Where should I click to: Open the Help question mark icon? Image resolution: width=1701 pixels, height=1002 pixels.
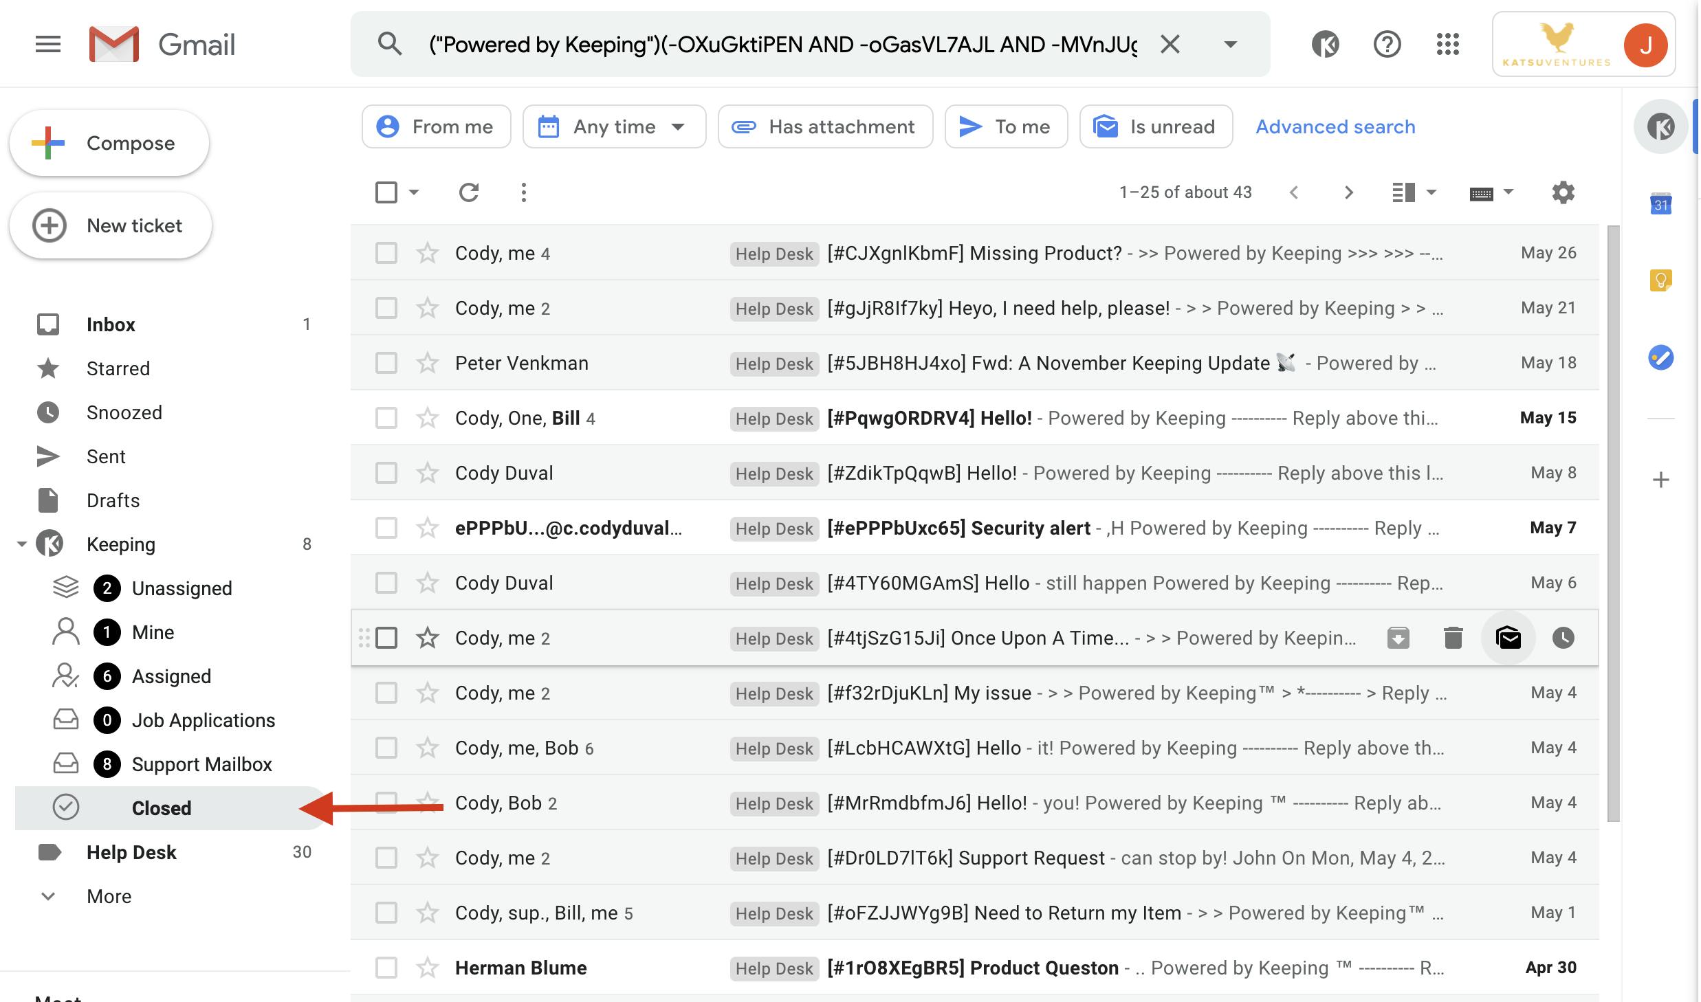pyautogui.click(x=1387, y=45)
